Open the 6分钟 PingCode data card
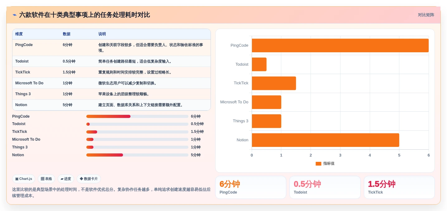The width and height of the screenshot is (447, 211). coord(251,187)
